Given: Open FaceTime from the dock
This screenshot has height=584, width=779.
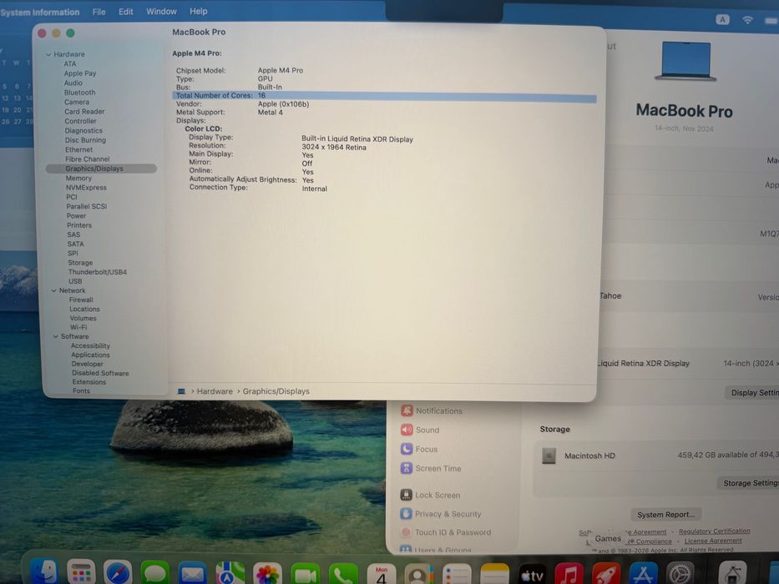Looking at the screenshot, I should click(305, 575).
